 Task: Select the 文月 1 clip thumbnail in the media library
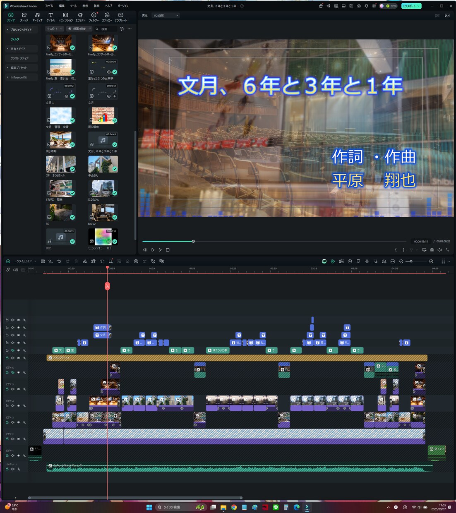tap(60, 91)
